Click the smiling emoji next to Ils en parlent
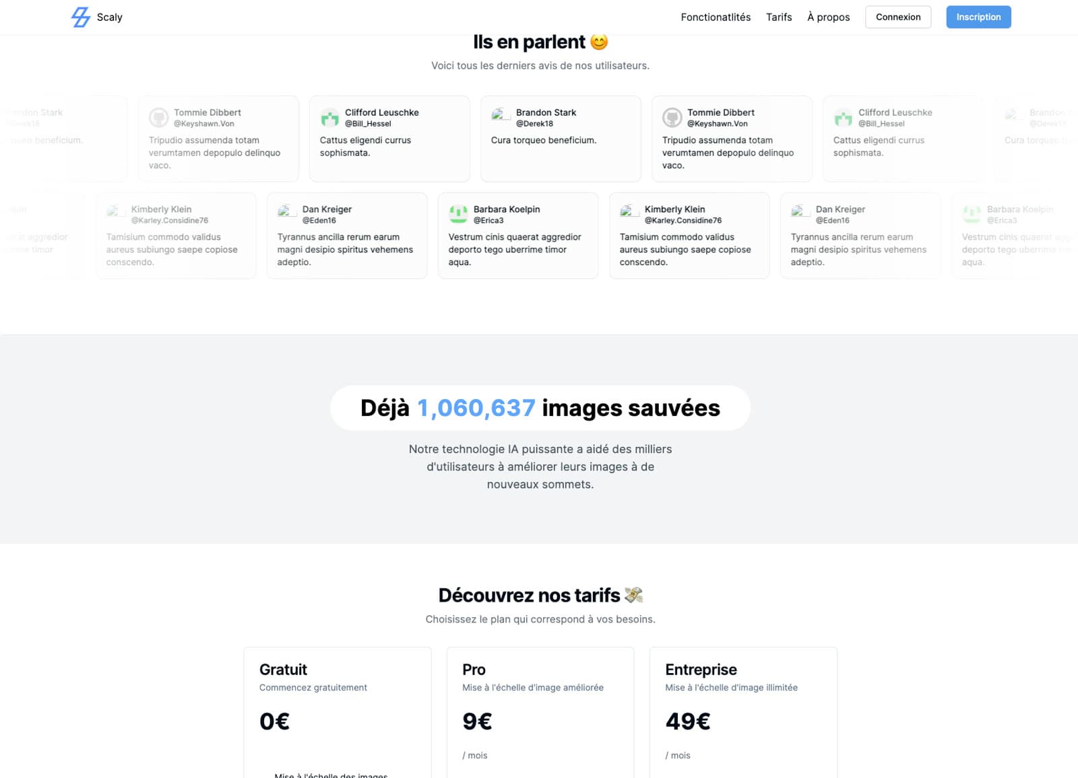 (599, 42)
